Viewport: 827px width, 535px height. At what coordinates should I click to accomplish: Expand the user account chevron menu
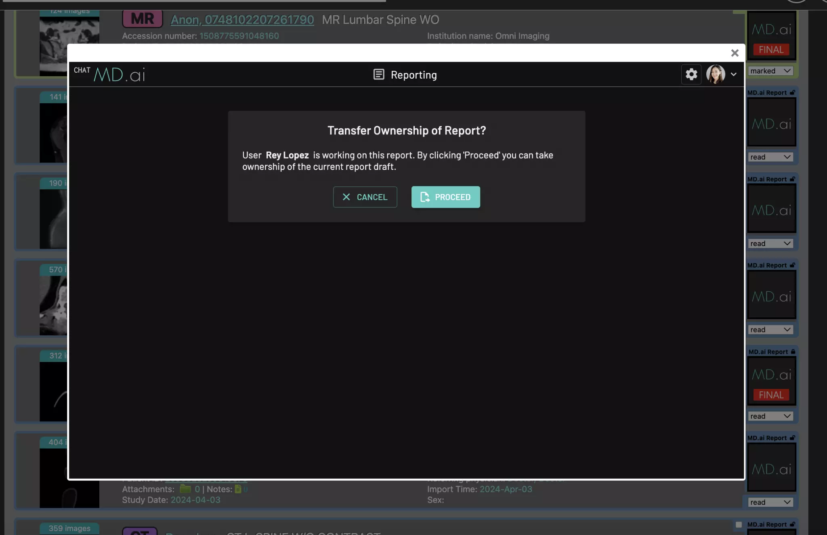coord(733,74)
